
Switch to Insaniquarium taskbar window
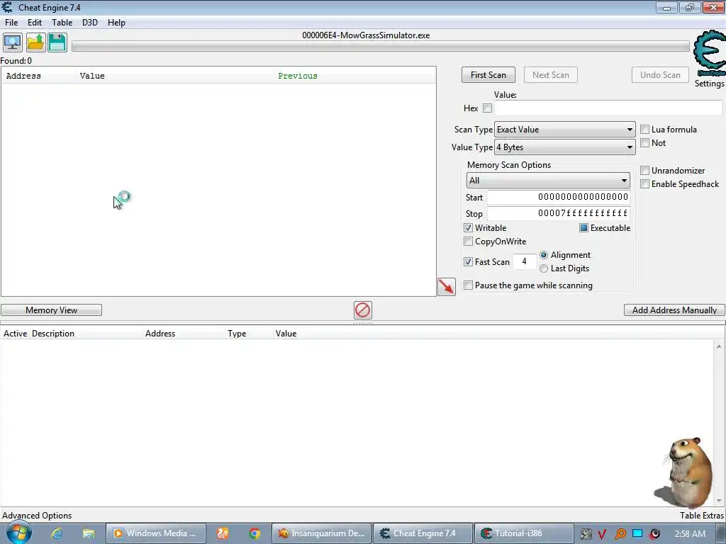tap(321, 533)
